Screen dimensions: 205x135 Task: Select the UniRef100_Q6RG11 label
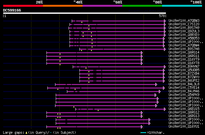(x=184, y=56)
